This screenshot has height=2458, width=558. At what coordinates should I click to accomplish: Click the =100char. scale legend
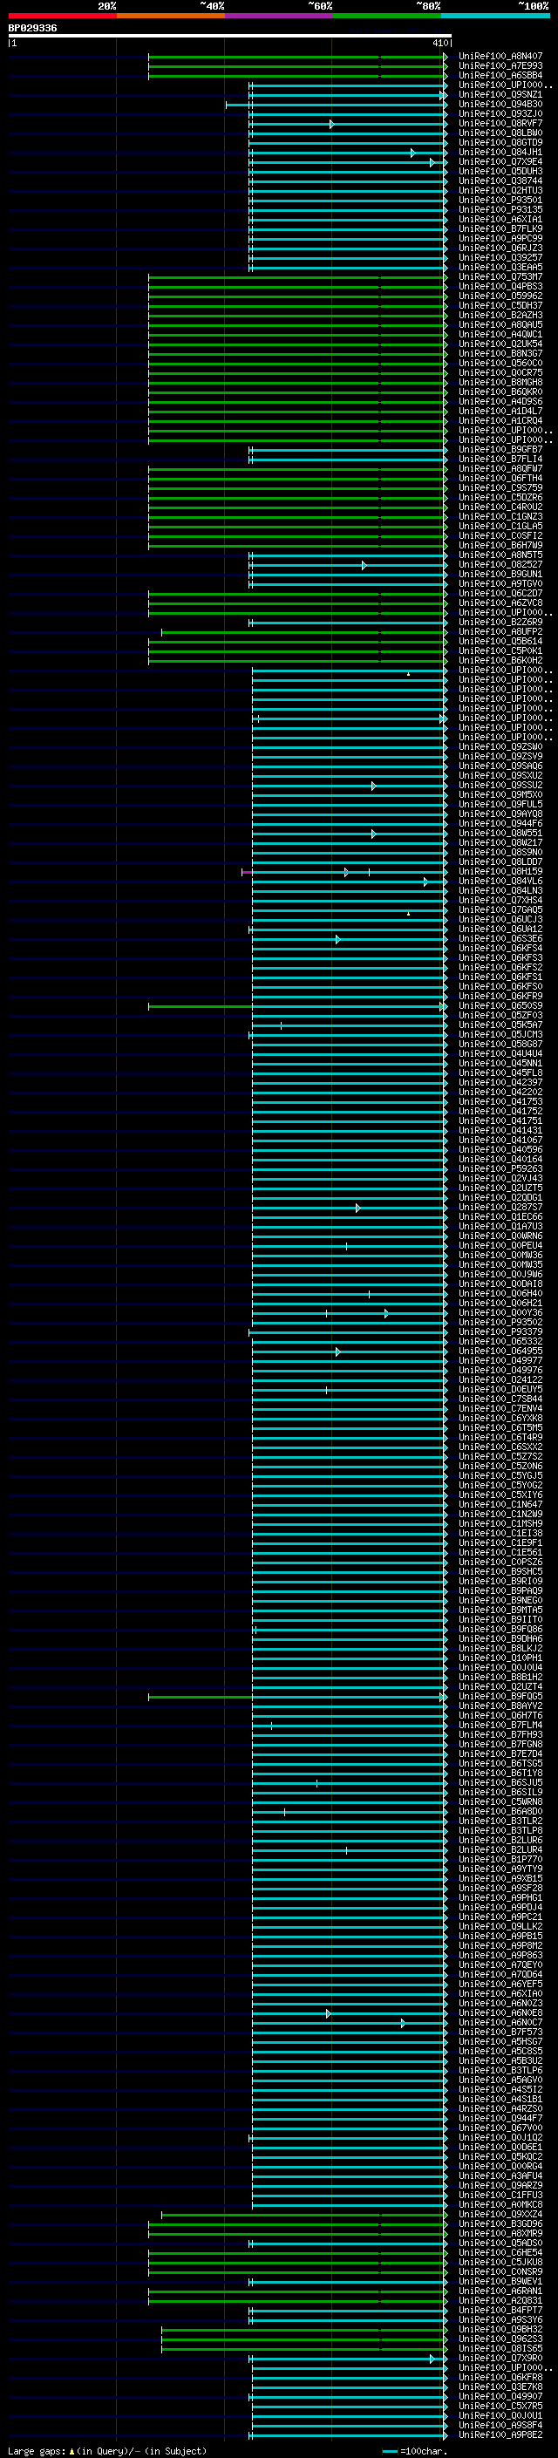tap(414, 2450)
